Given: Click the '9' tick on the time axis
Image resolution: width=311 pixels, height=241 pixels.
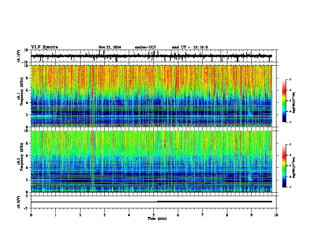Looking at the screenshot, I should [251, 215].
